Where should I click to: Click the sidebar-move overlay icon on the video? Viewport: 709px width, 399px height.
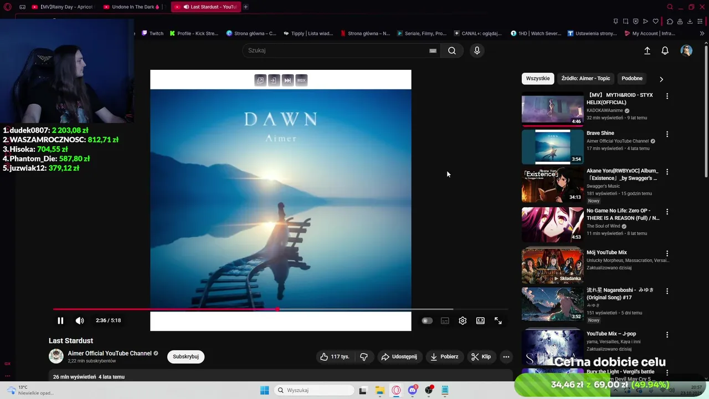click(274, 80)
